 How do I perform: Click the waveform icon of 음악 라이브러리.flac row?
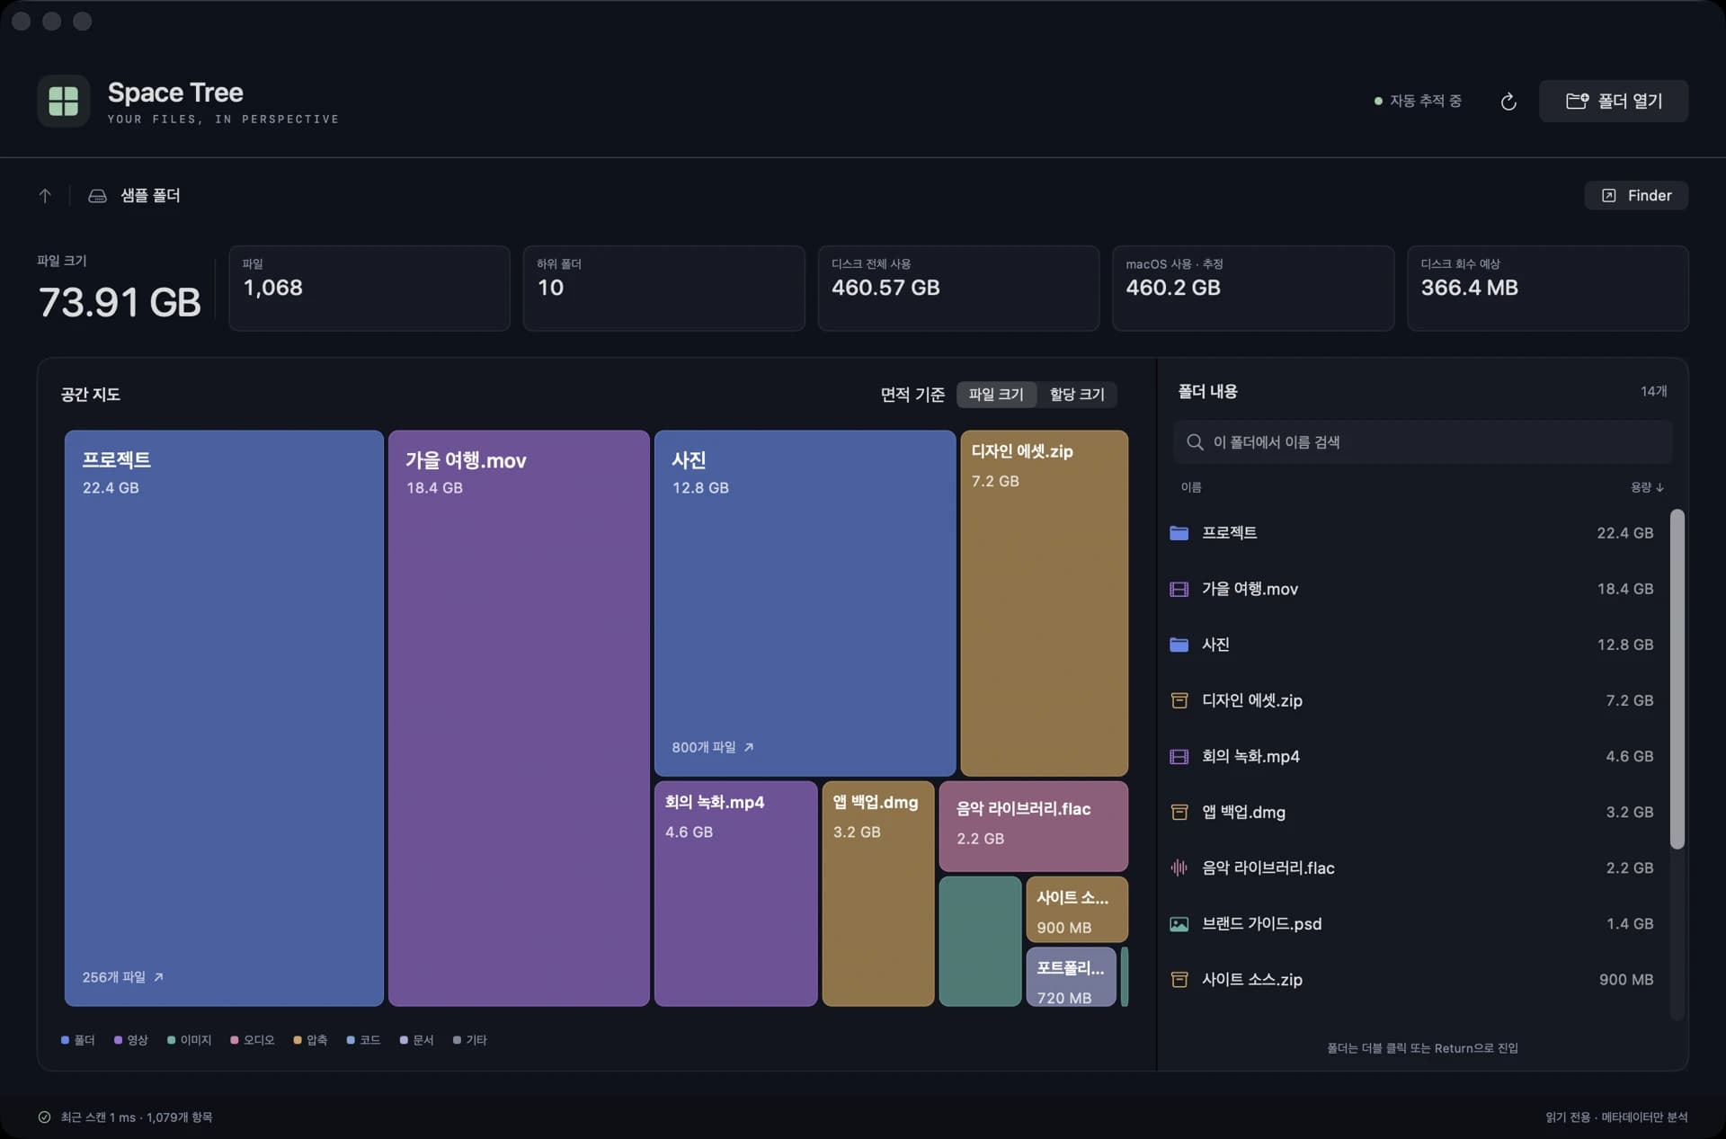coord(1179,868)
